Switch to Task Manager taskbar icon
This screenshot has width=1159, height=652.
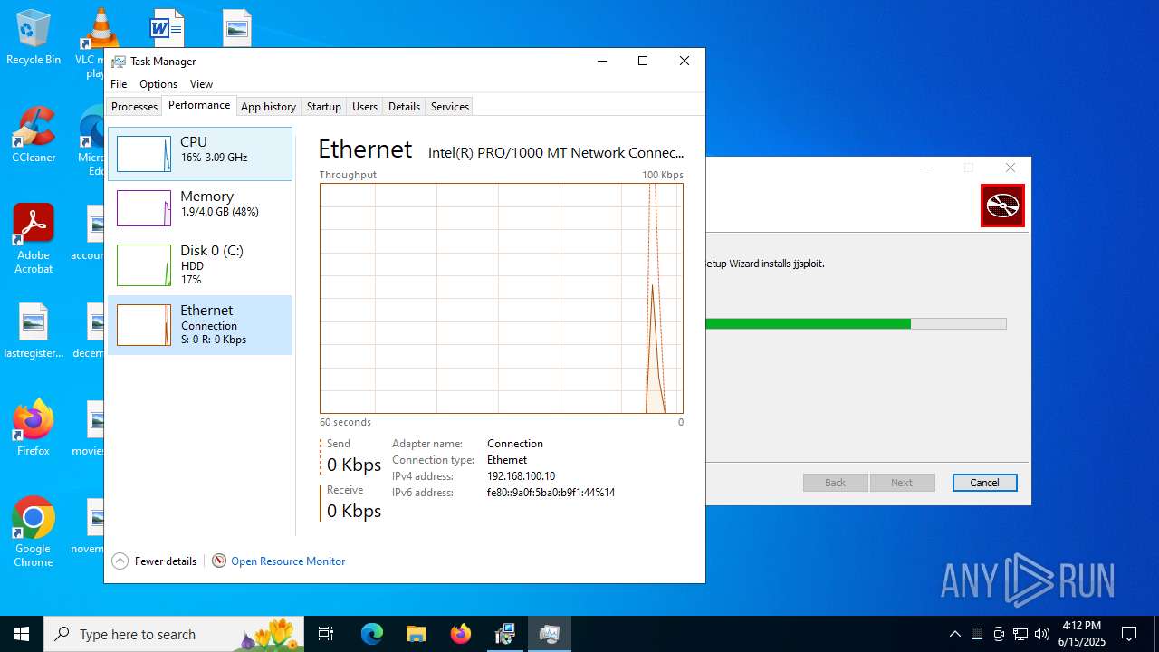(x=549, y=634)
